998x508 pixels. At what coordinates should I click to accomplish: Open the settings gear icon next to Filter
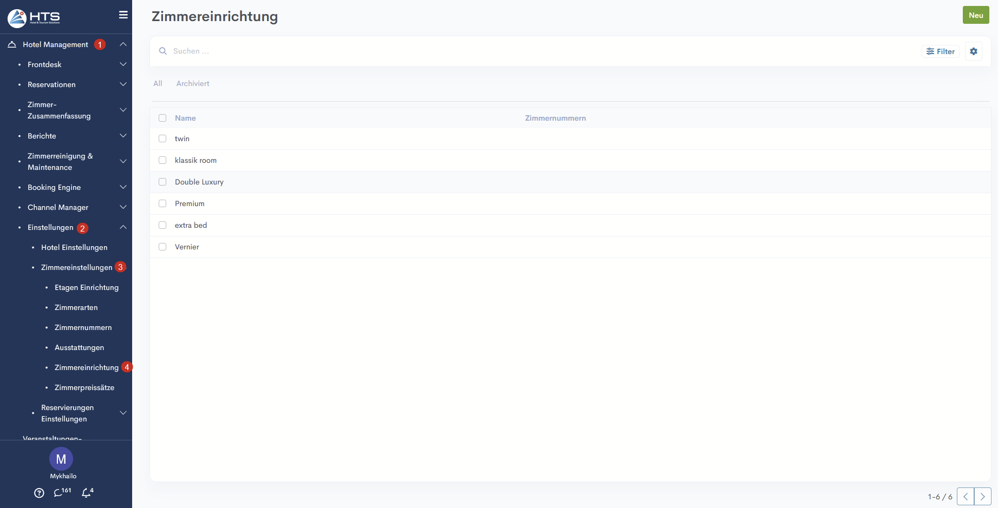[973, 51]
